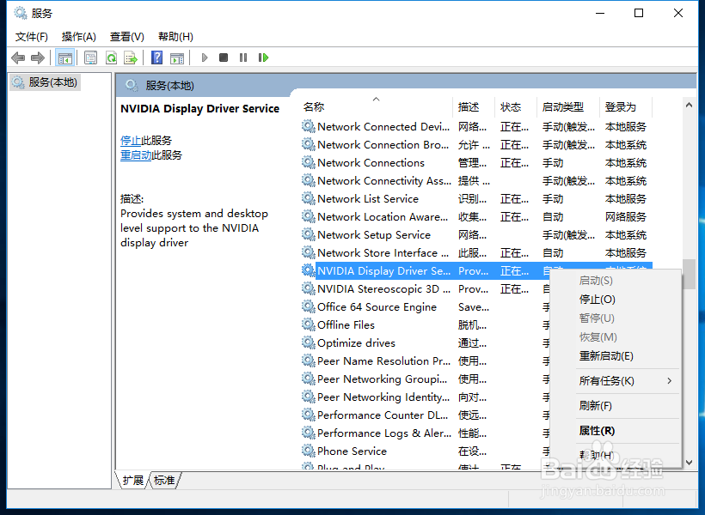Open the 文件(F) menu
The image size is (705, 515).
[32, 37]
